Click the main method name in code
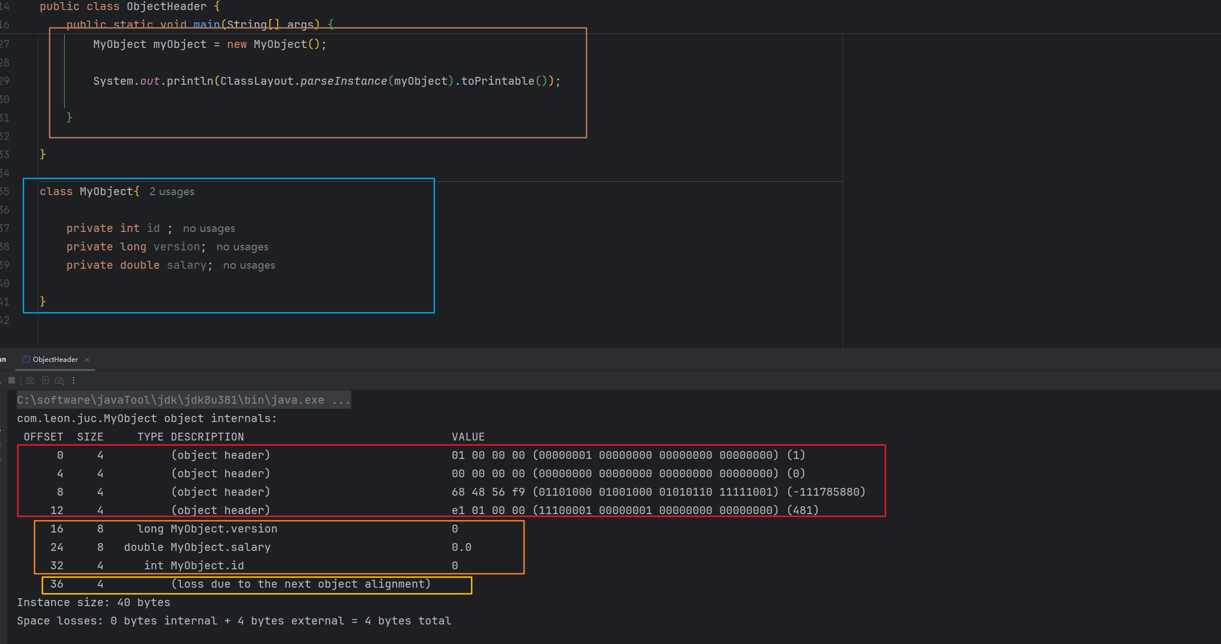This screenshot has width=1221, height=644. pos(206,24)
